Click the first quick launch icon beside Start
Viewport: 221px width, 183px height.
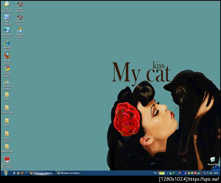click(x=14, y=173)
